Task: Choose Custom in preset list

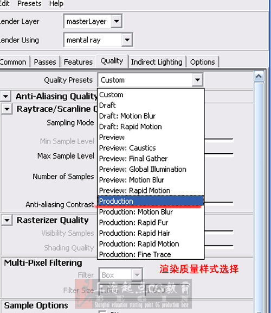Action: click(x=151, y=95)
